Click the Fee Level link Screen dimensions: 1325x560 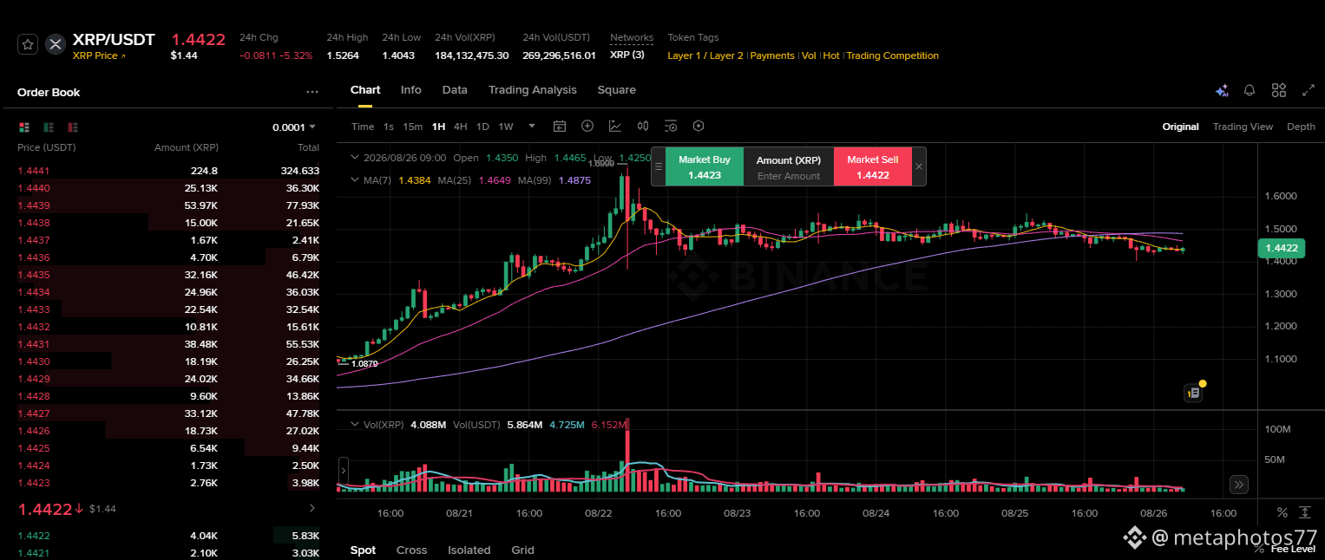pyautogui.click(x=1293, y=549)
